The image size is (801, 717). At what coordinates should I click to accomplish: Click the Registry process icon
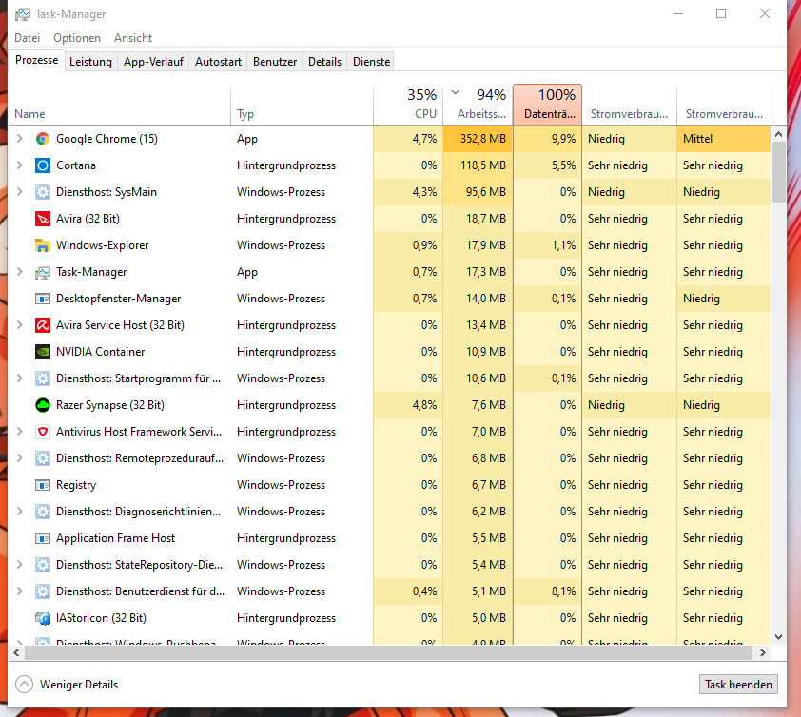[43, 485]
